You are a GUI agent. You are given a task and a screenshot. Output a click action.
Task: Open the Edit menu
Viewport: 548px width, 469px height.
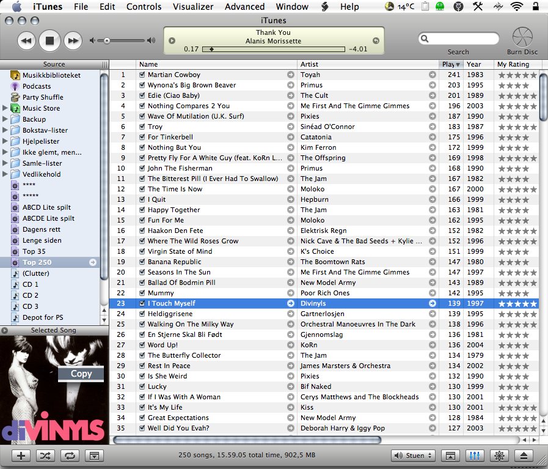coord(108,6)
